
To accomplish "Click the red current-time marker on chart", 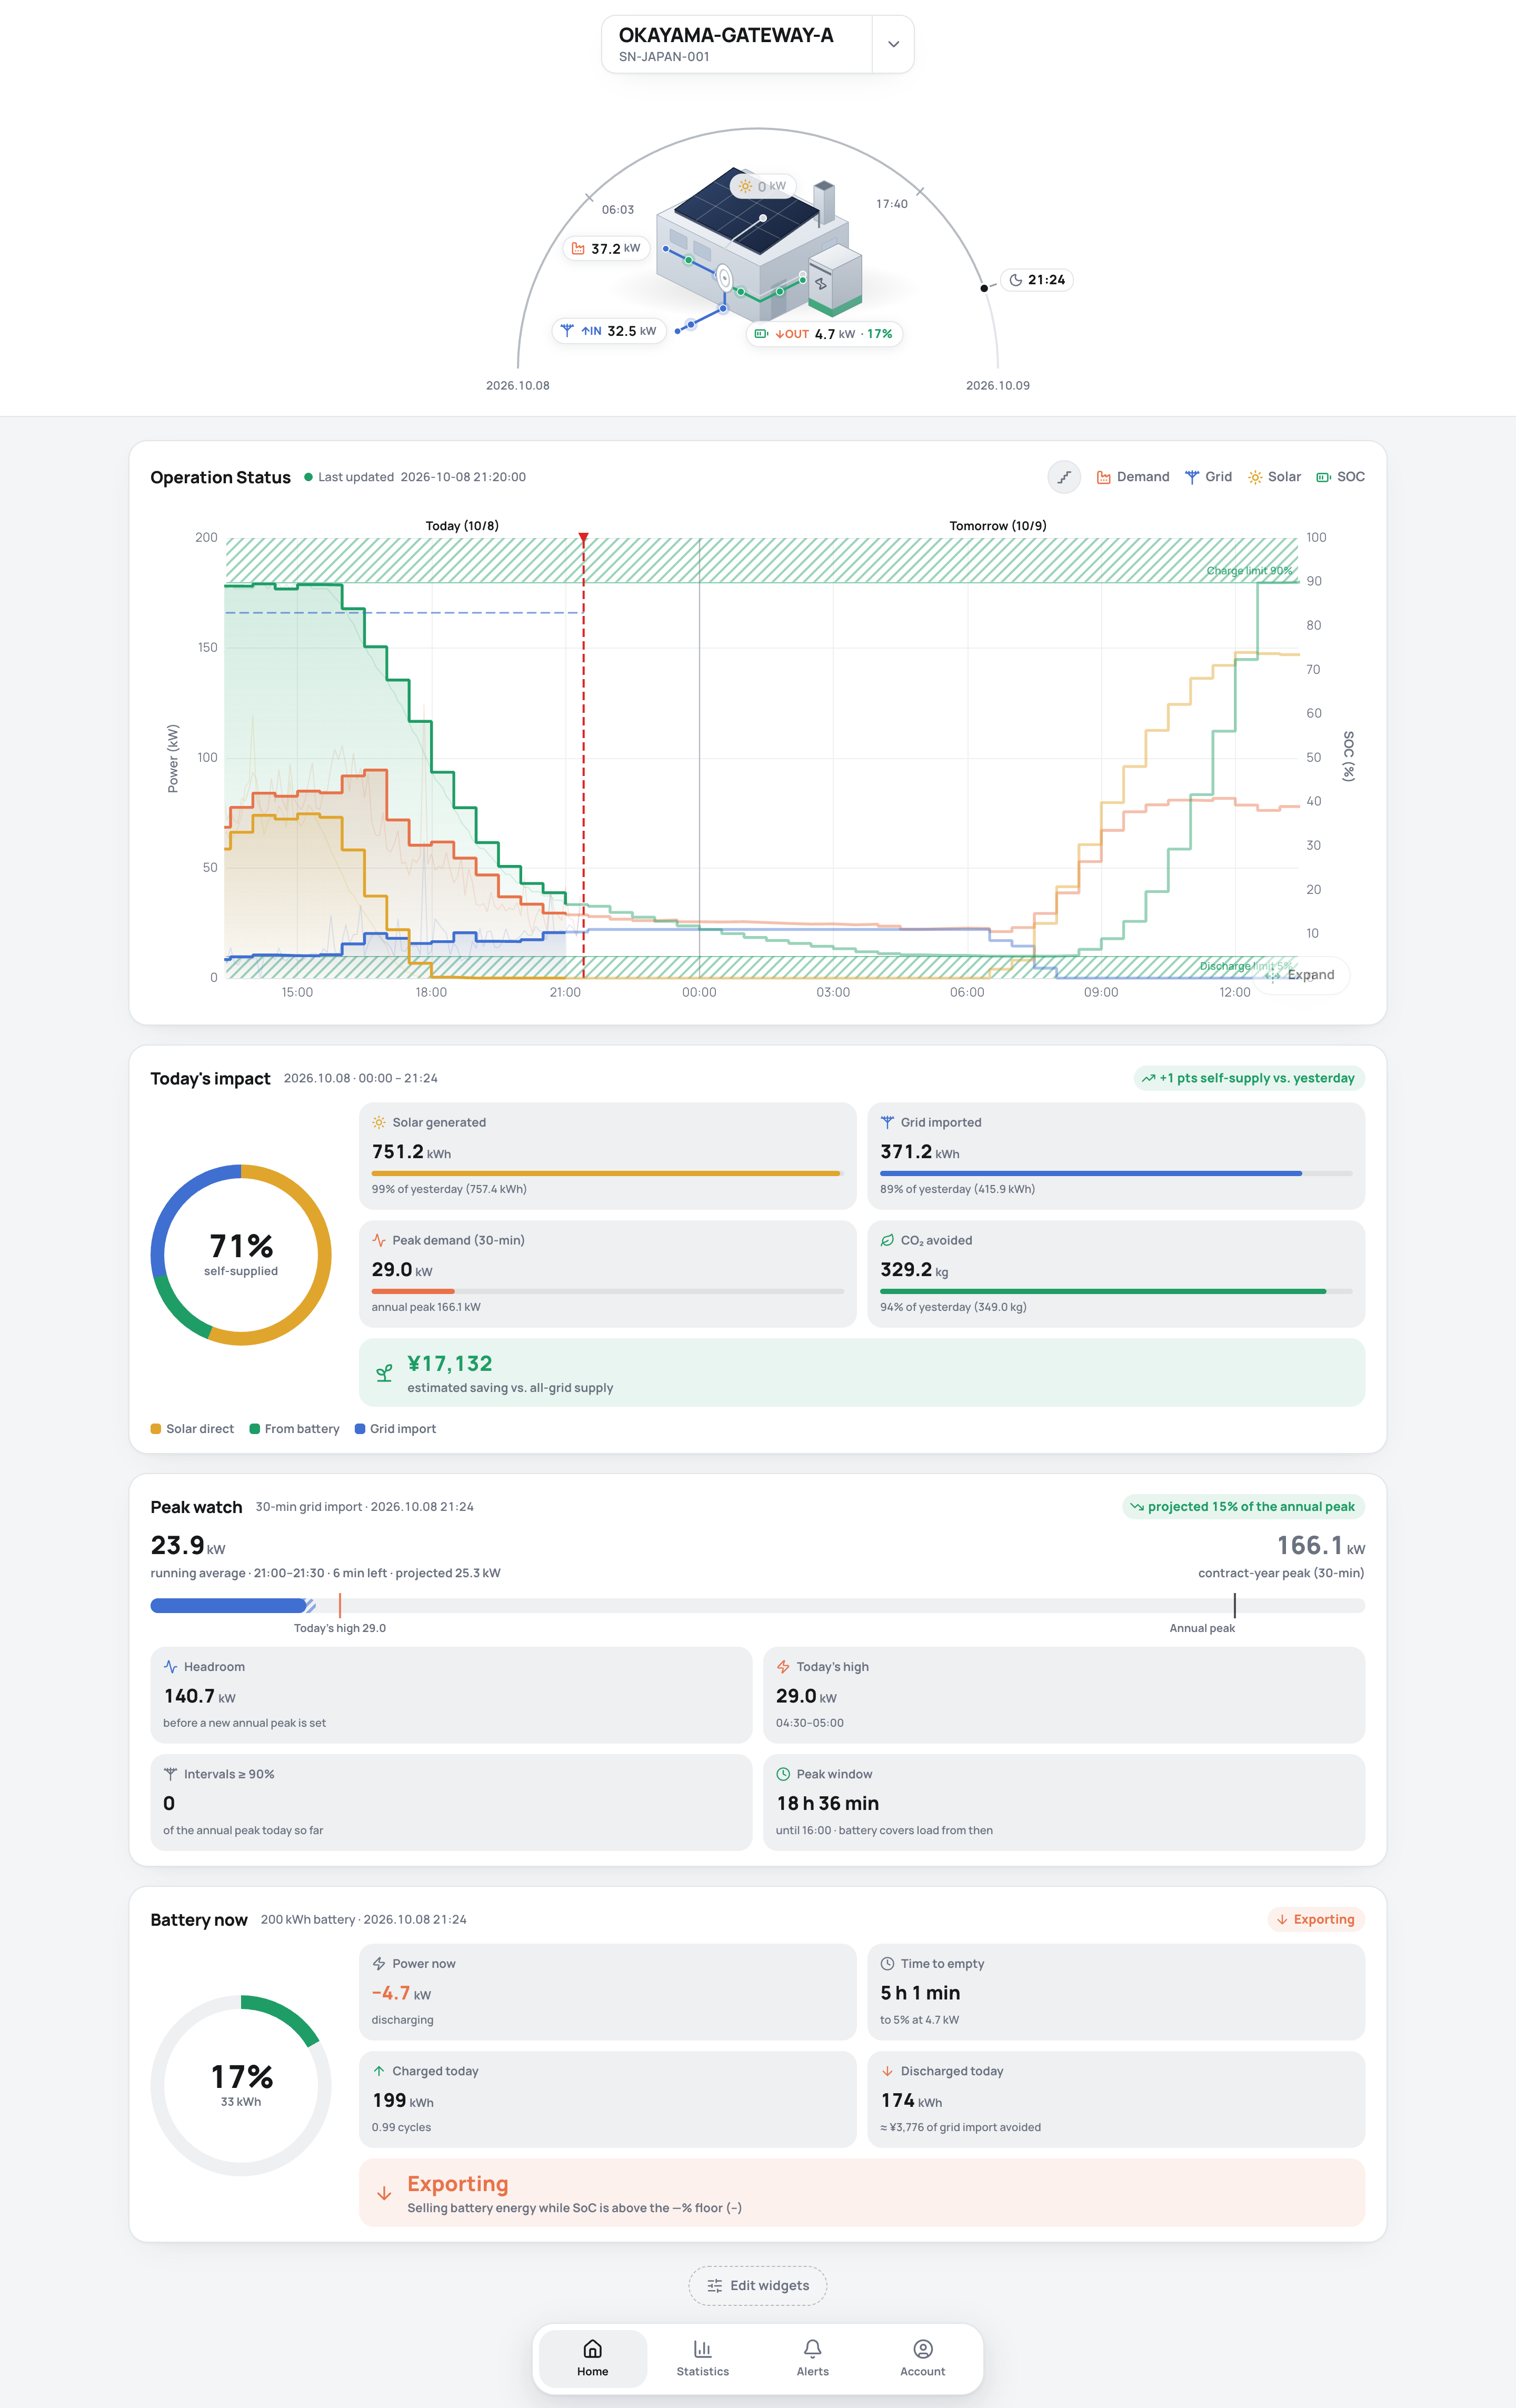I will (x=584, y=539).
